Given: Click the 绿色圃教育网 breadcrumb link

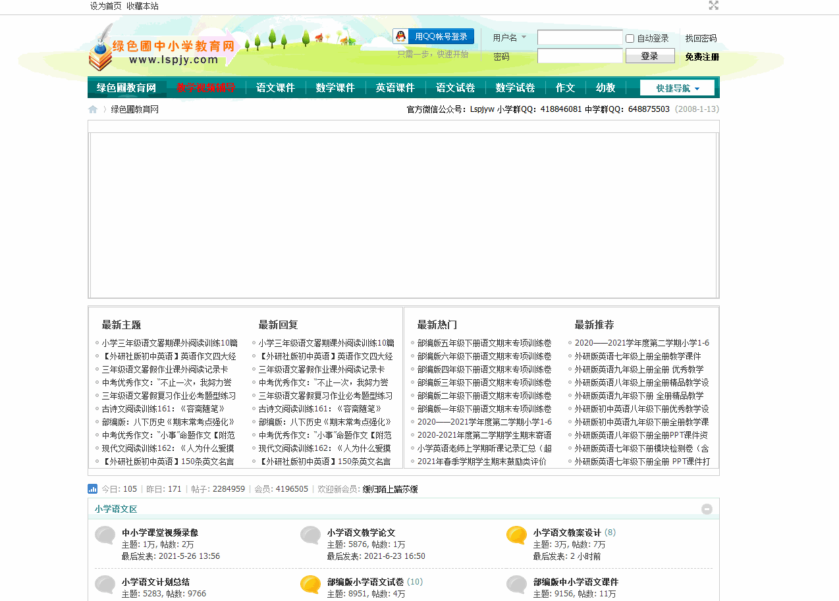Looking at the screenshot, I should (134, 109).
